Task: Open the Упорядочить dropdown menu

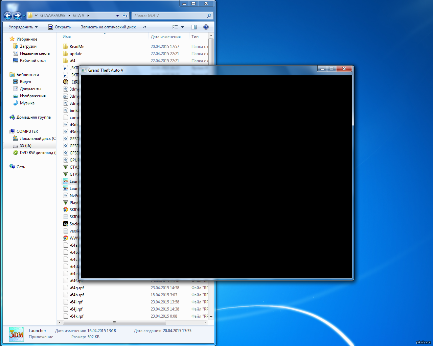Action: pos(23,27)
